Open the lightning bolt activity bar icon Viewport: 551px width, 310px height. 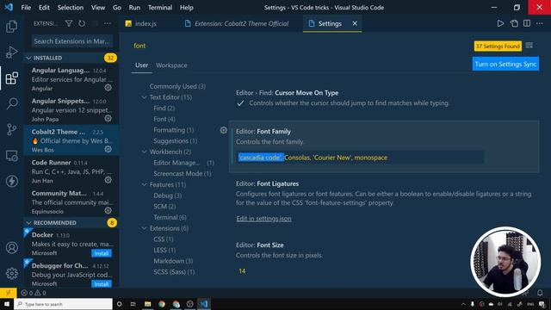(x=11, y=181)
